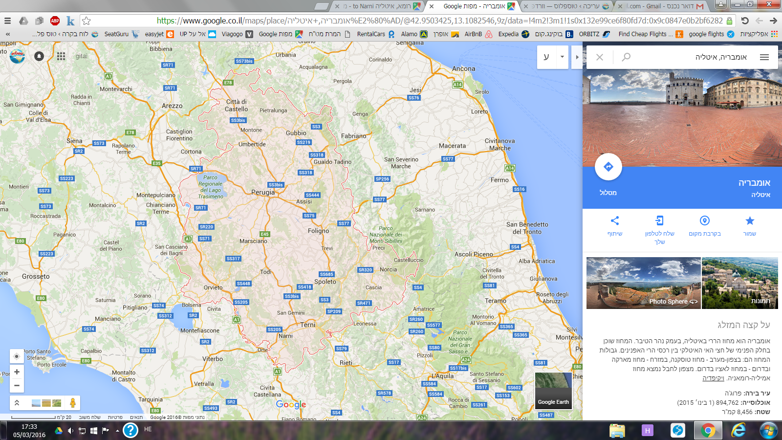Open the SeatGuru bookmark
The image size is (782, 440).
click(121, 34)
